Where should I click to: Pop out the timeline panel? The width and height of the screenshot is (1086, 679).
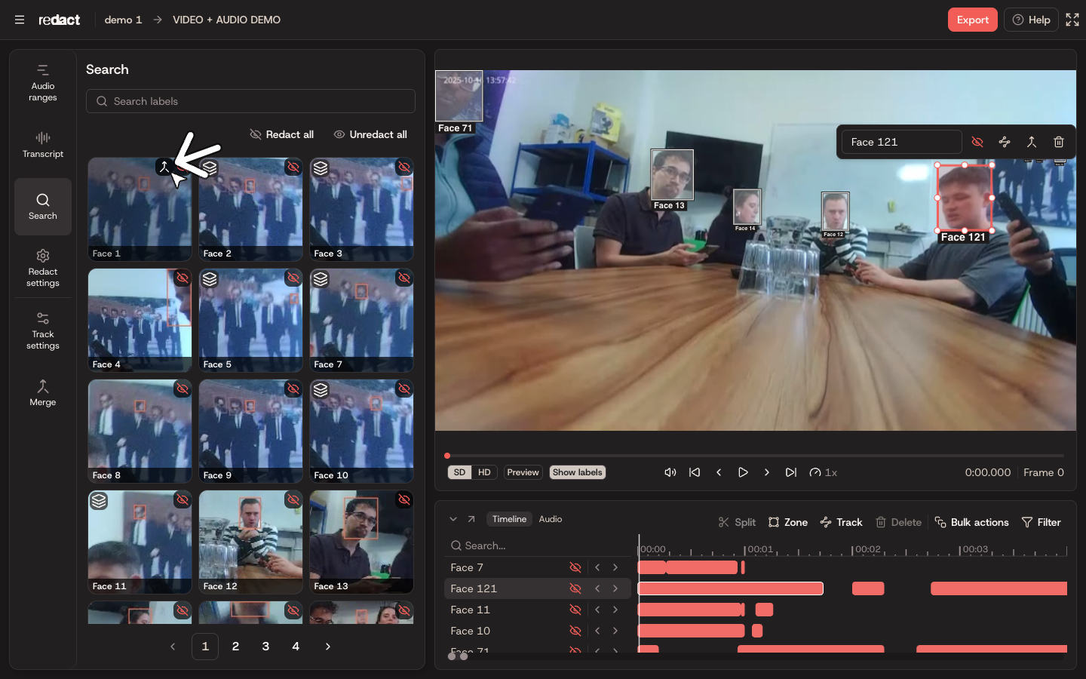(471, 519)
